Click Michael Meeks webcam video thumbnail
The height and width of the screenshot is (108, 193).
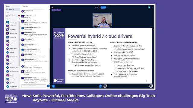coord(102,20)
